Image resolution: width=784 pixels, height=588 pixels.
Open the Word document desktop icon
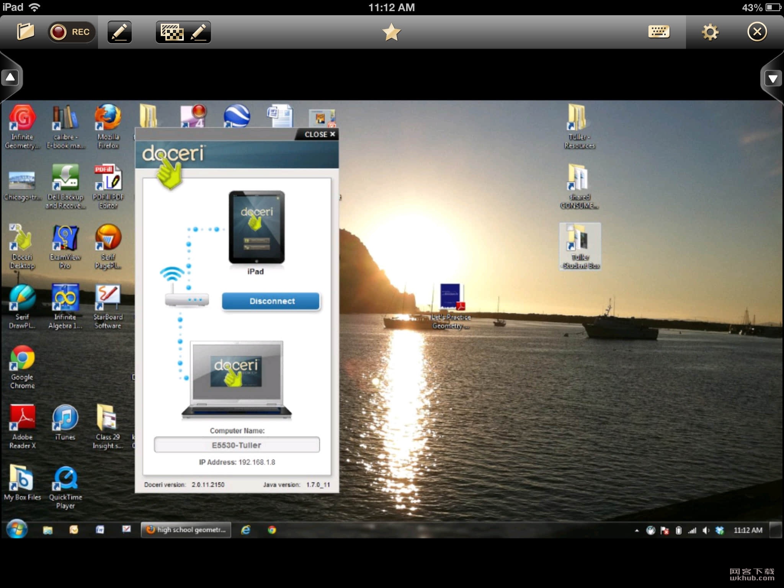point(280,116)
